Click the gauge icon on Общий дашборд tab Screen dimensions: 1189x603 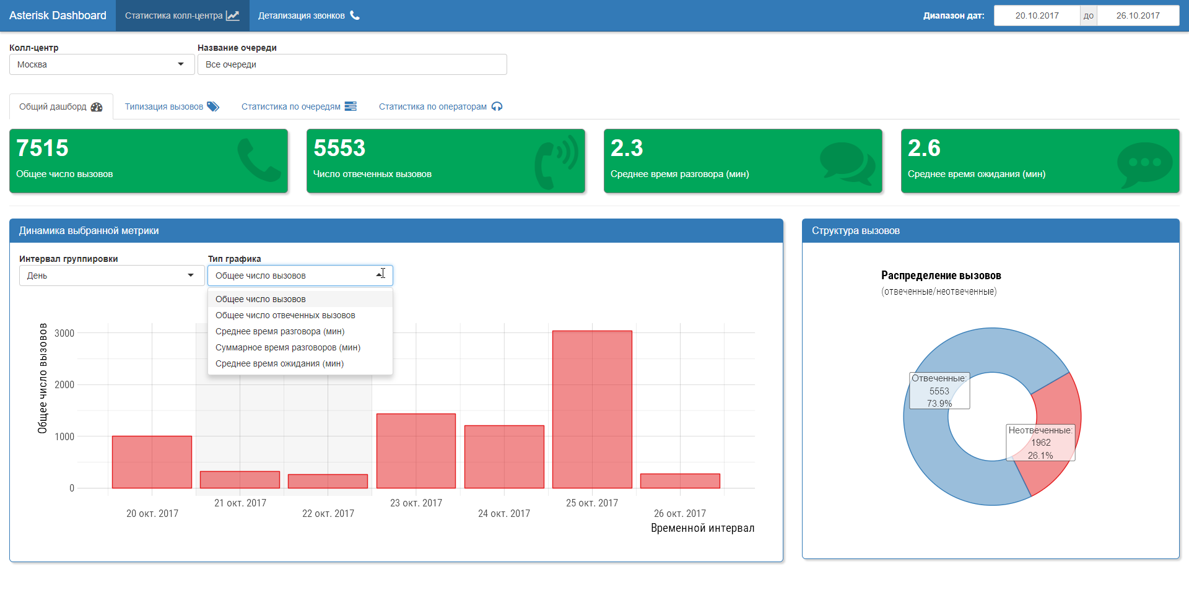coord(97,106)
